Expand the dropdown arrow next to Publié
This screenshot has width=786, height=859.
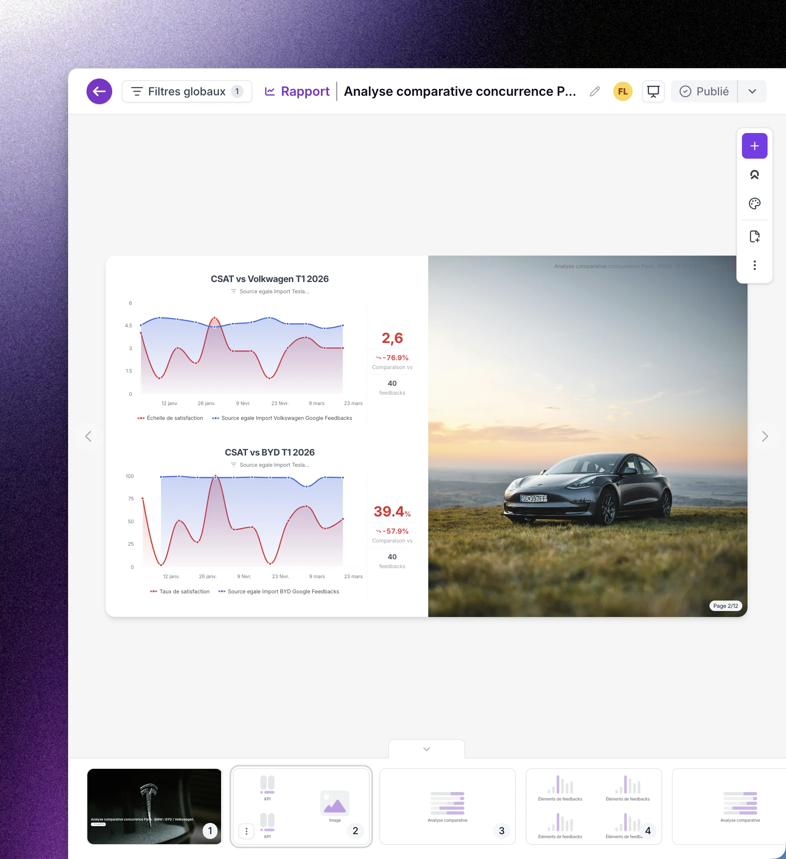point(752,91)
